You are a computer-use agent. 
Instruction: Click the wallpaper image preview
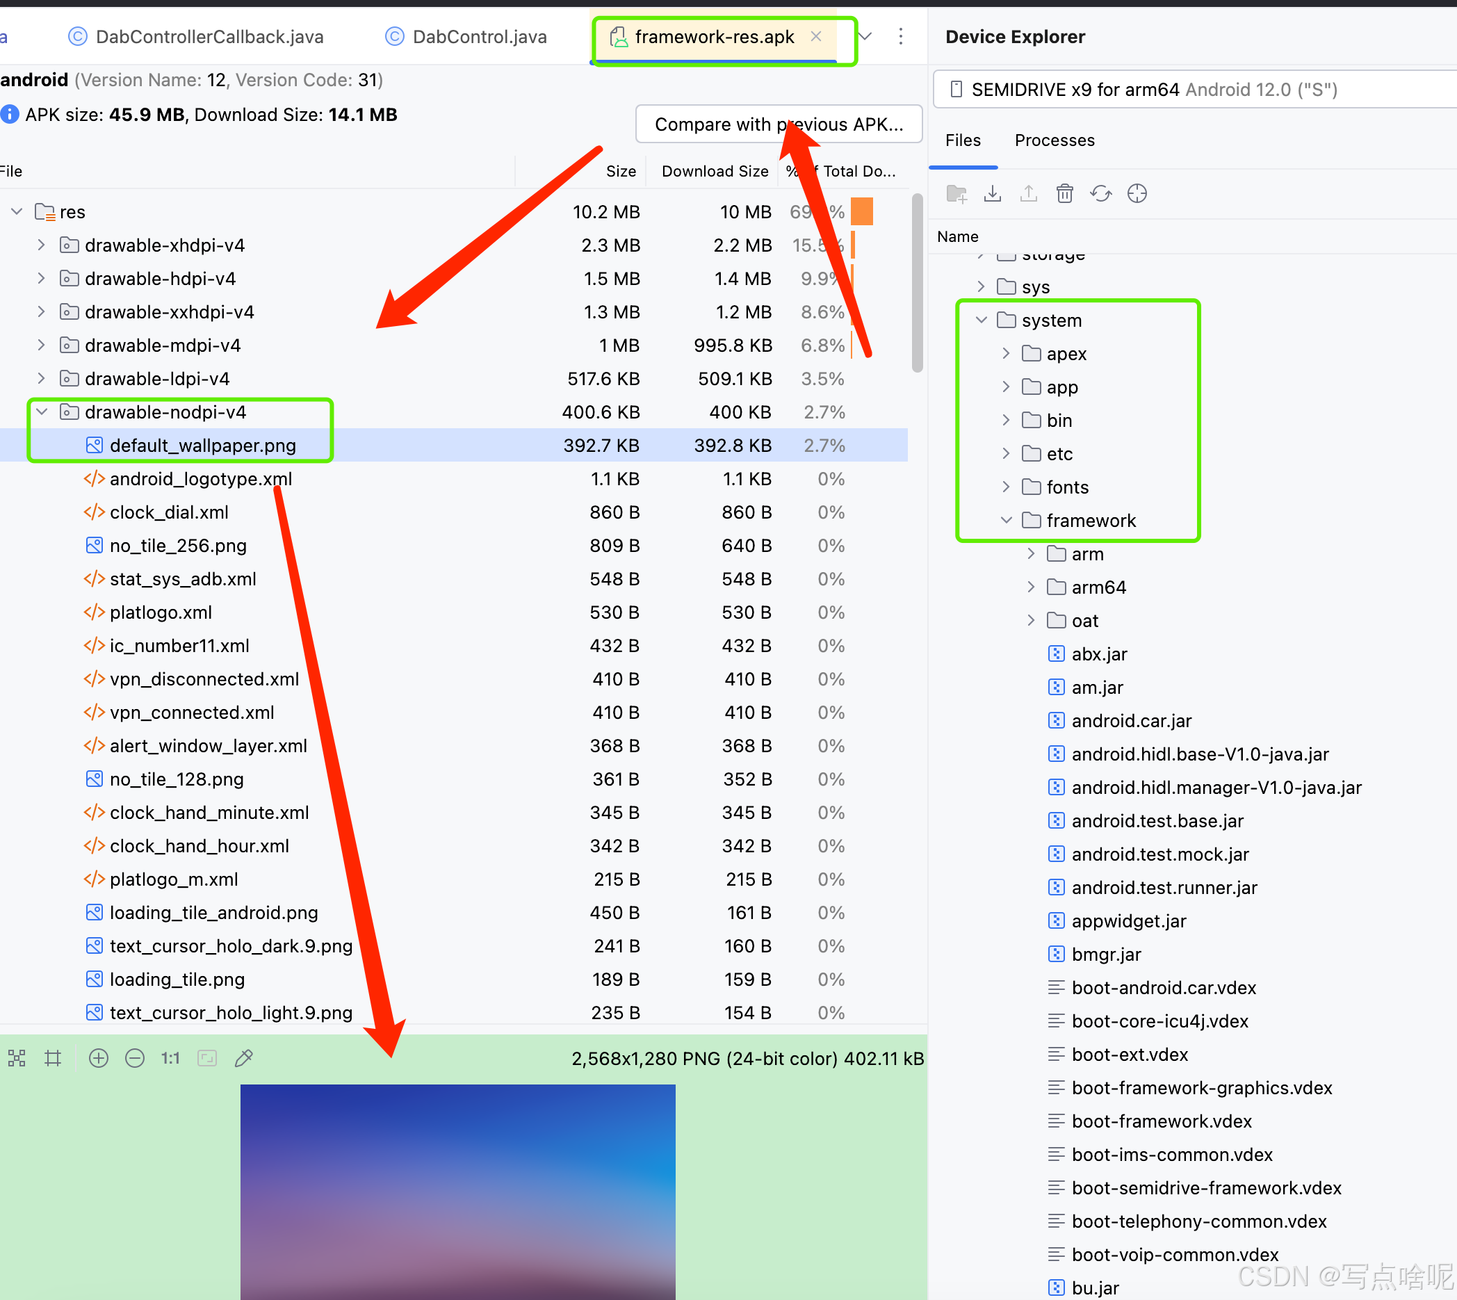pos(457,1191)
